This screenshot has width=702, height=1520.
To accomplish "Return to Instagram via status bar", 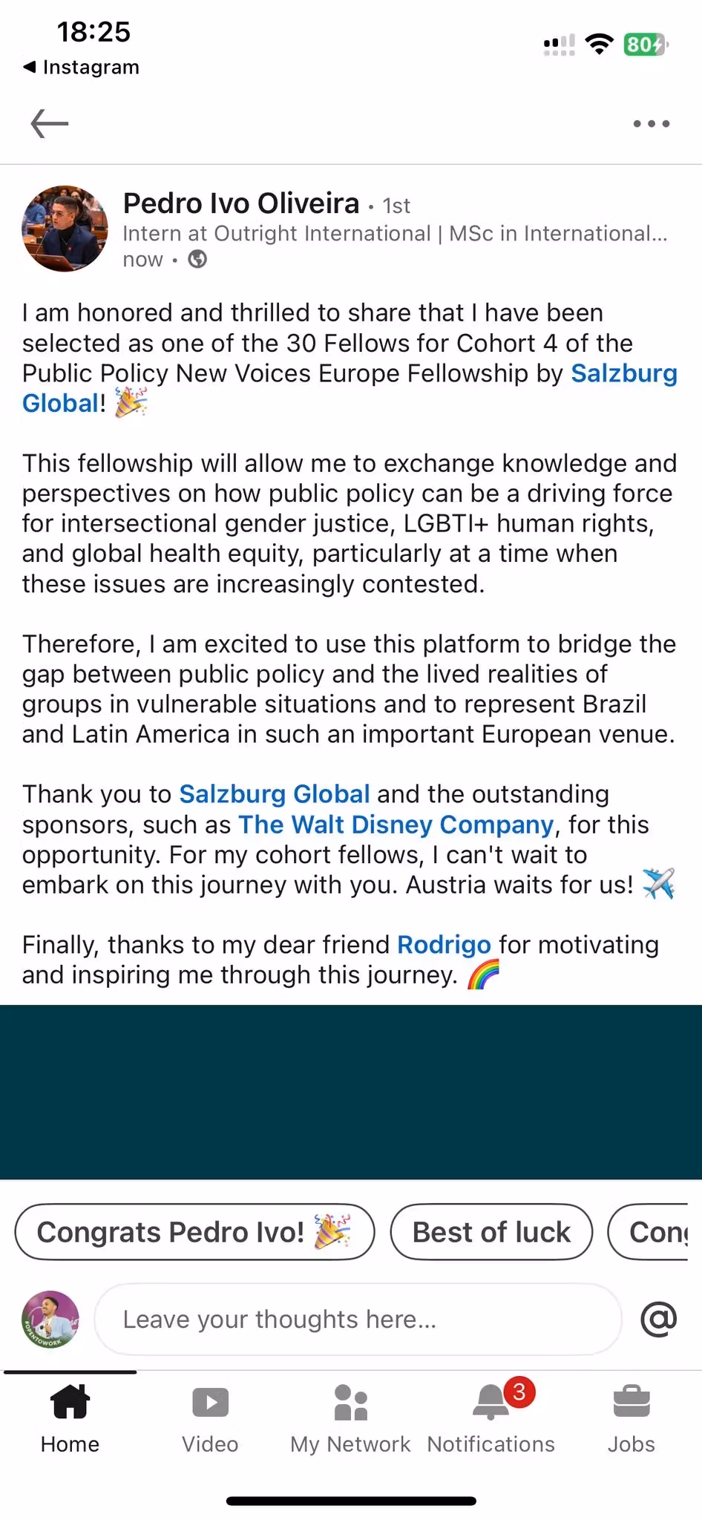I will (82, 67).
